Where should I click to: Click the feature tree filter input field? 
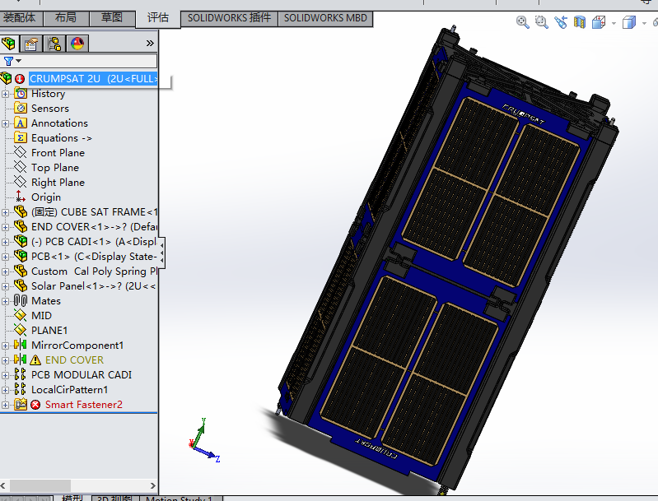[x=89, y=61]
